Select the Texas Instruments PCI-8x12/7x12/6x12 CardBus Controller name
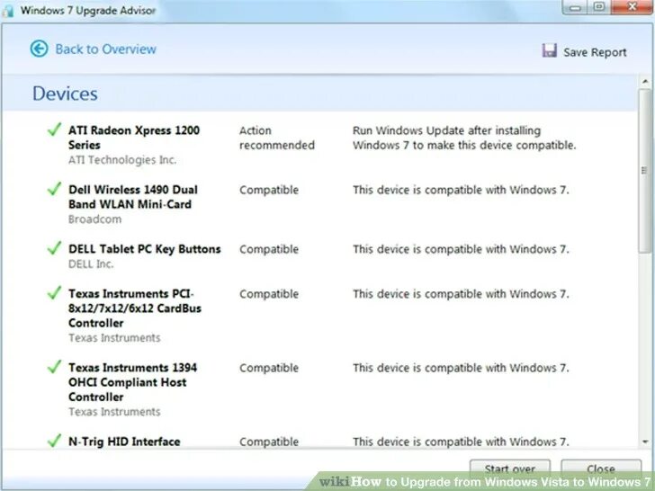Screen dimensions: 655x491 135,308
